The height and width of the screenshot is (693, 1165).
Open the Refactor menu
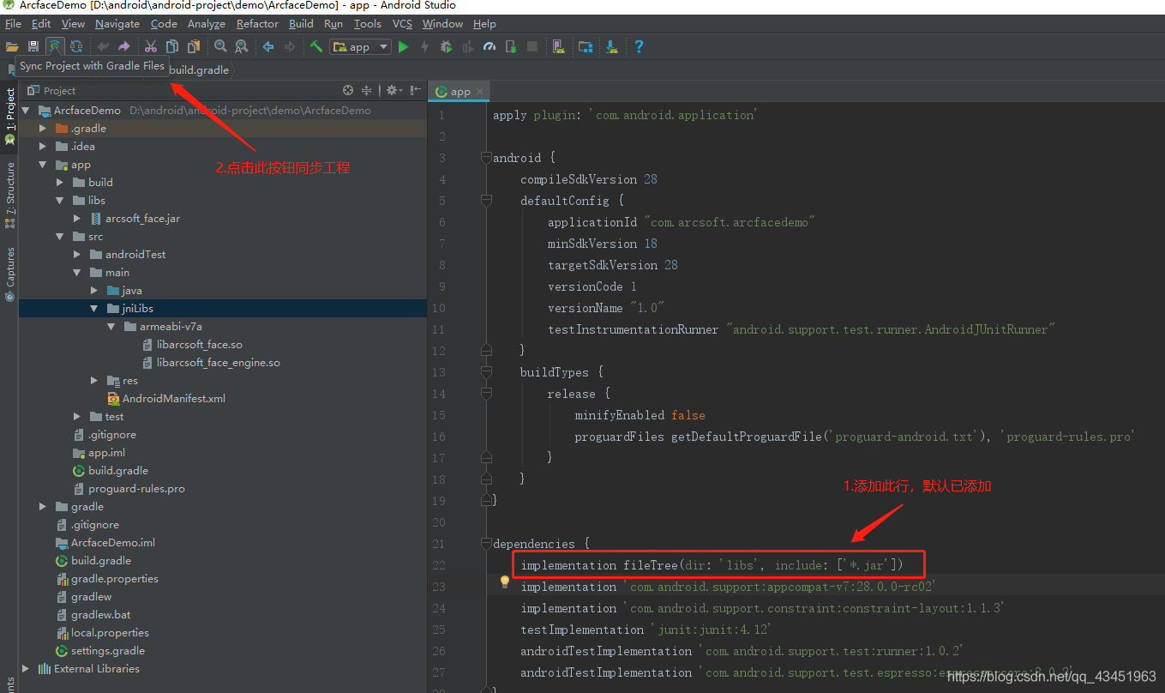(x=257, y=23)
